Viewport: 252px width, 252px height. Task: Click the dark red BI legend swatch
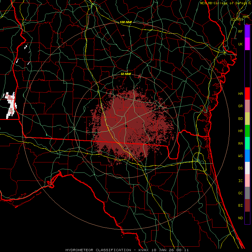(x=247, y=206)
